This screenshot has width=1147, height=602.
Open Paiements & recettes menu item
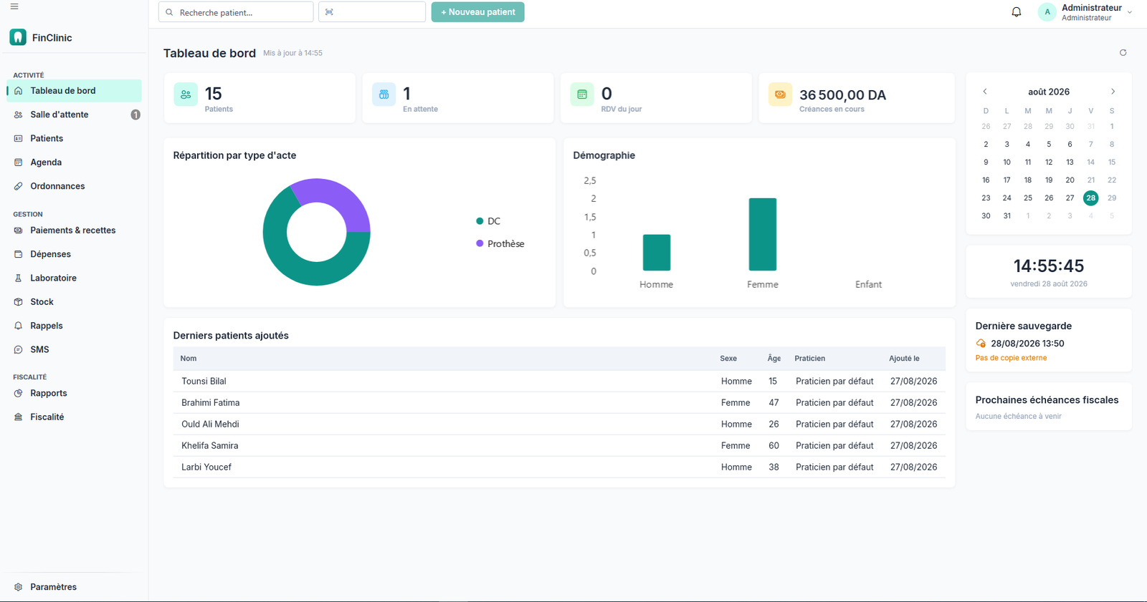(x=74, y=230)
